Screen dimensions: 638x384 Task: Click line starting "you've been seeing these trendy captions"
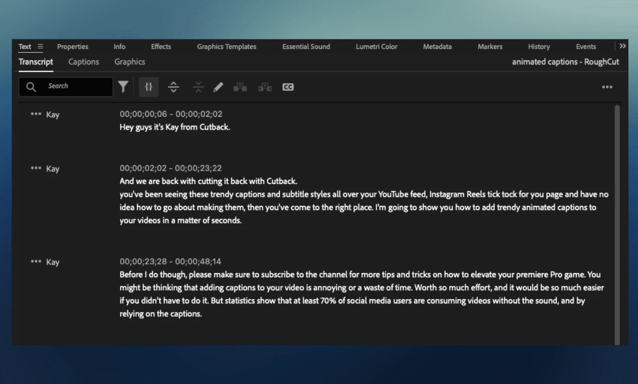click(x=364, y=194)
